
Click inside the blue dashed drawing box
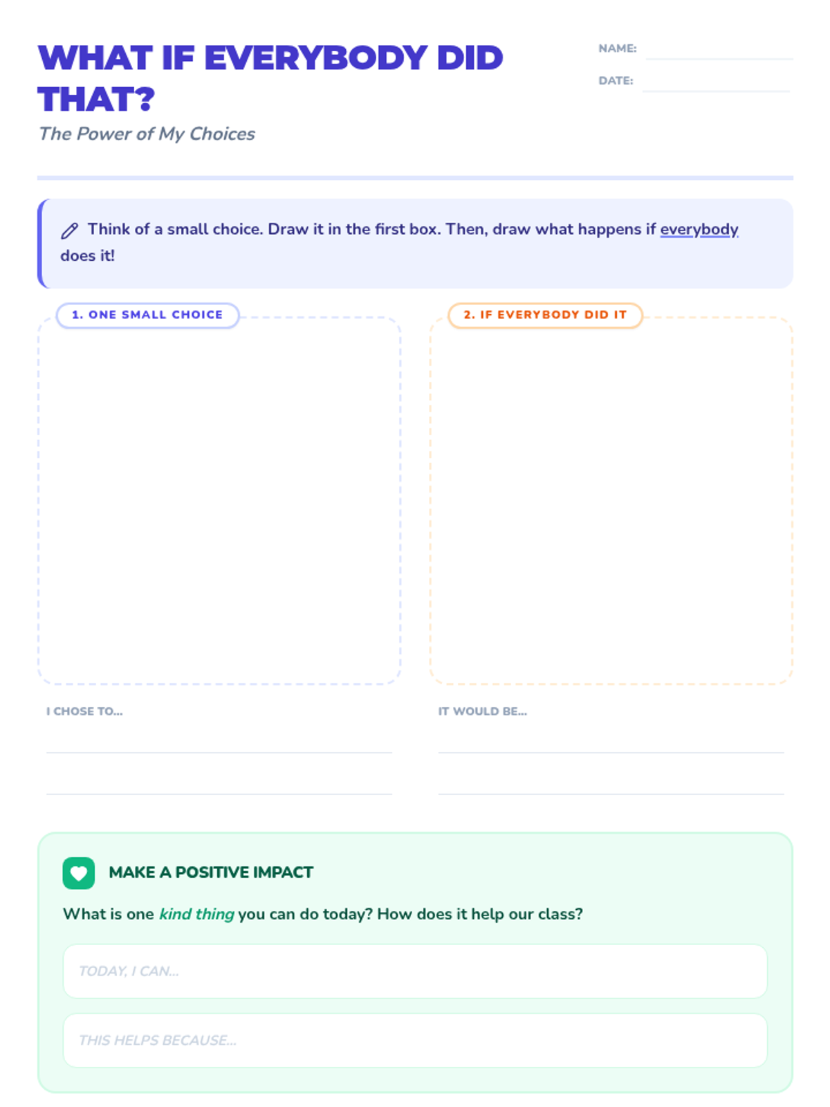(219, 501)
